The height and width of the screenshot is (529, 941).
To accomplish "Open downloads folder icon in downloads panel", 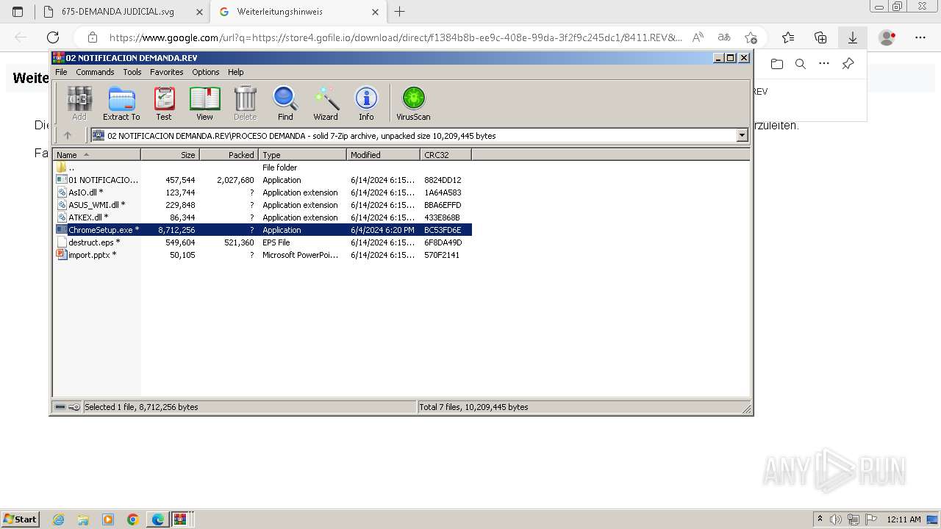I will coord(777,64).
